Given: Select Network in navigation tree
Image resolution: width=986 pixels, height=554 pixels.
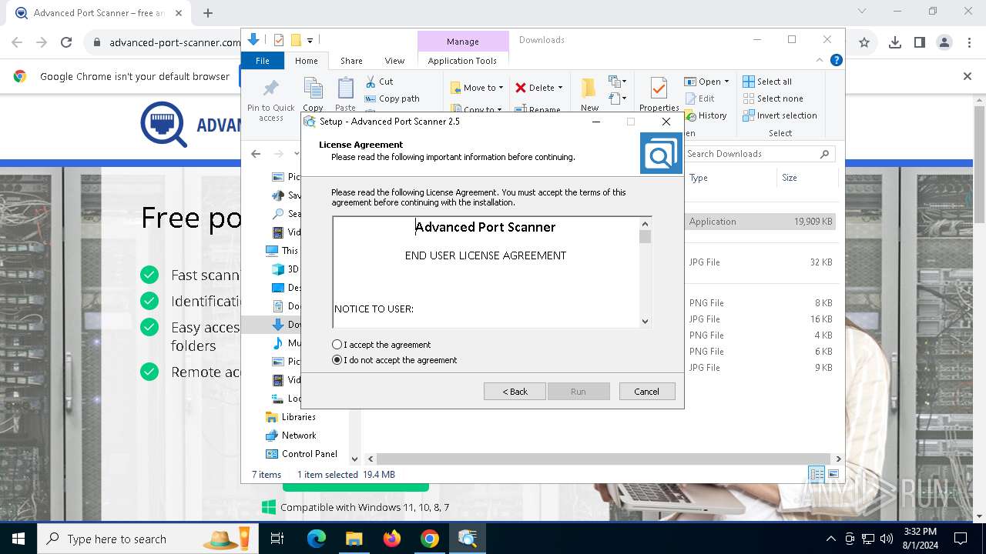Looking at the screenshot, I should (x=298, y=436).
